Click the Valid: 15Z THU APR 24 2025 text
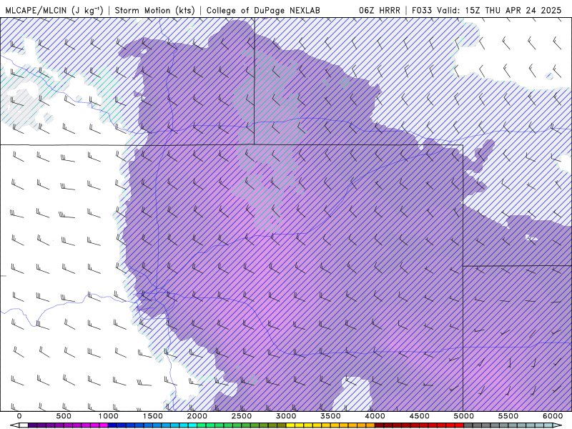This screenshot has height=429, width=572. (499, 10)
